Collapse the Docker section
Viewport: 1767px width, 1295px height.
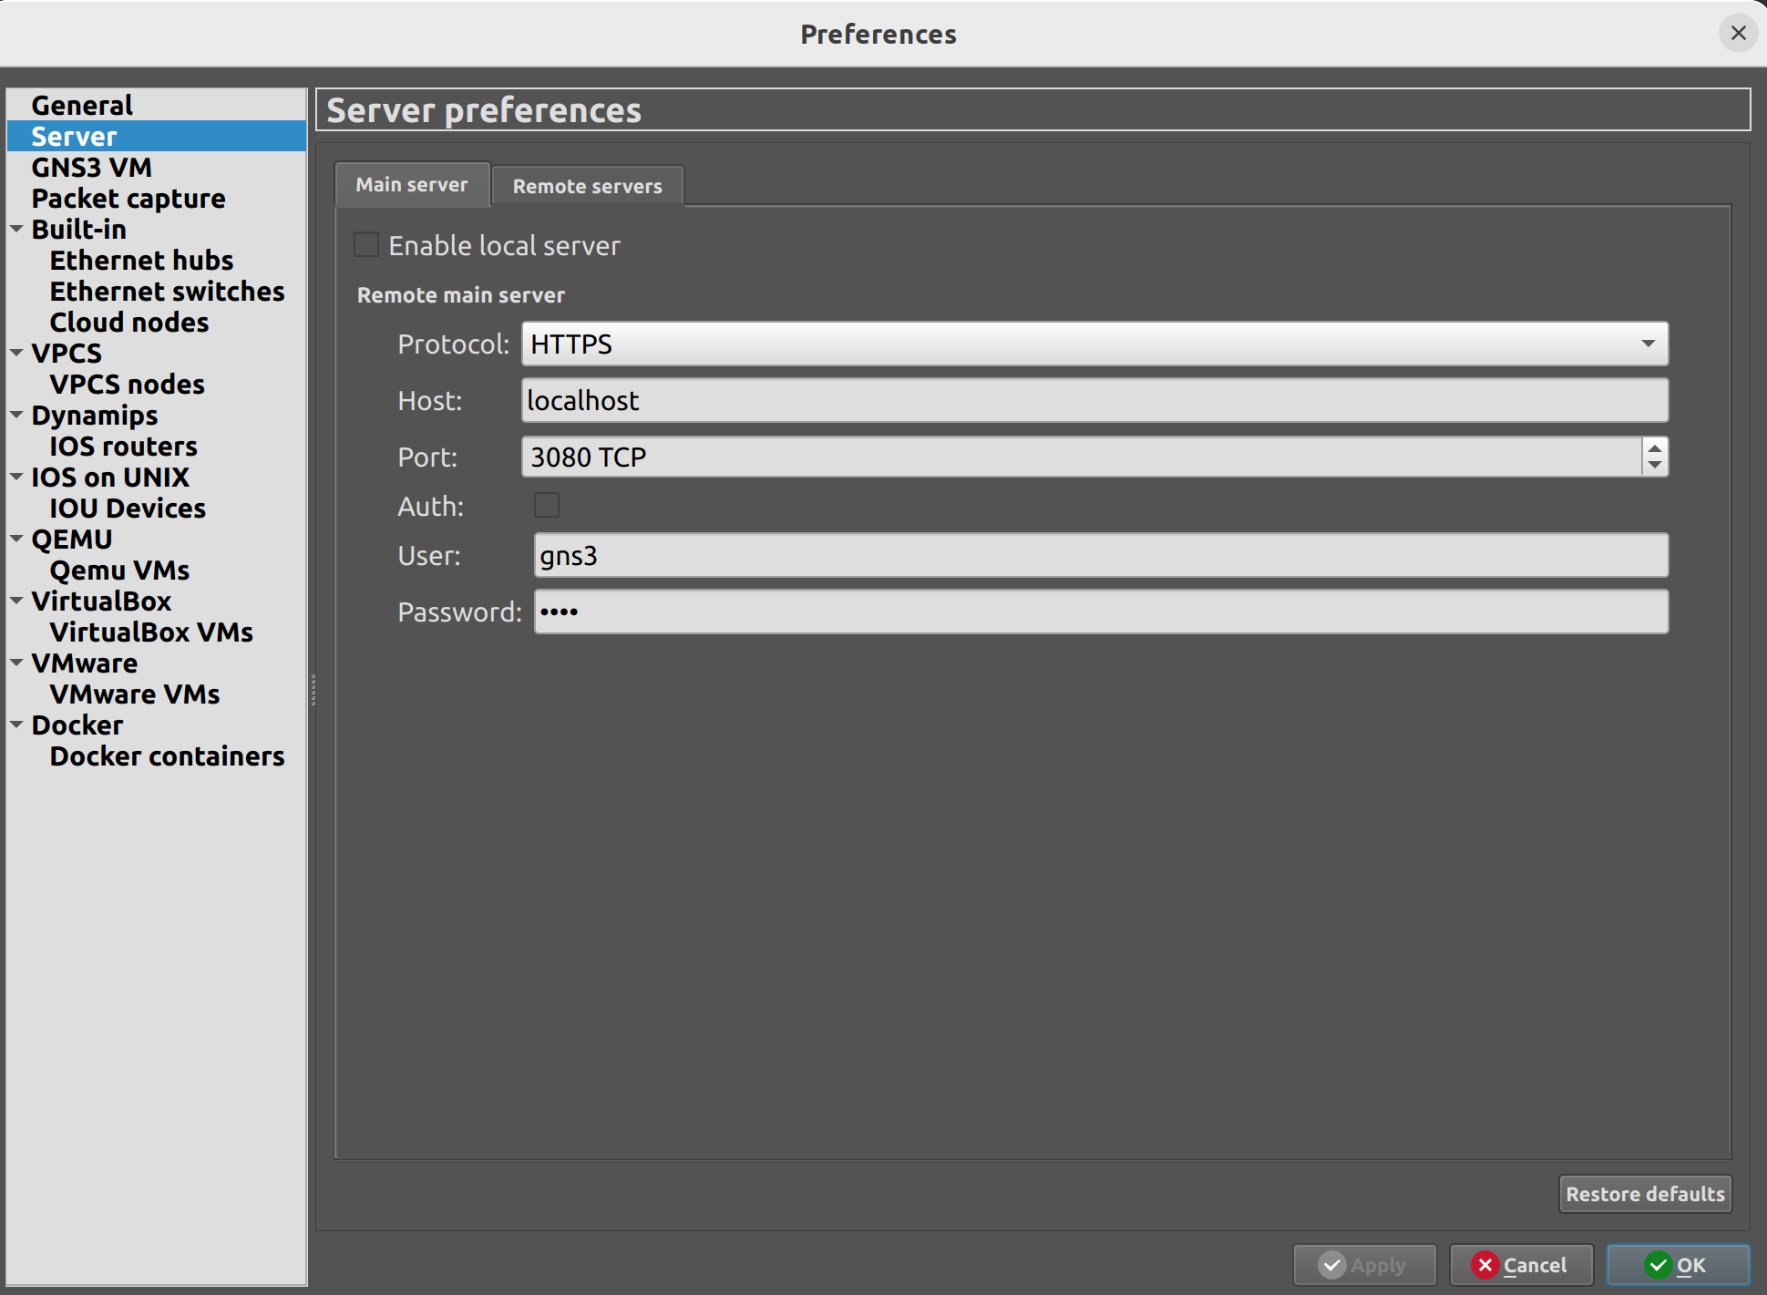click(x=15, y=725)
